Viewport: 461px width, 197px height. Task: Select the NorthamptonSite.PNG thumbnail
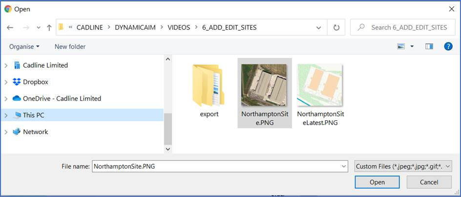click(264, 85)
